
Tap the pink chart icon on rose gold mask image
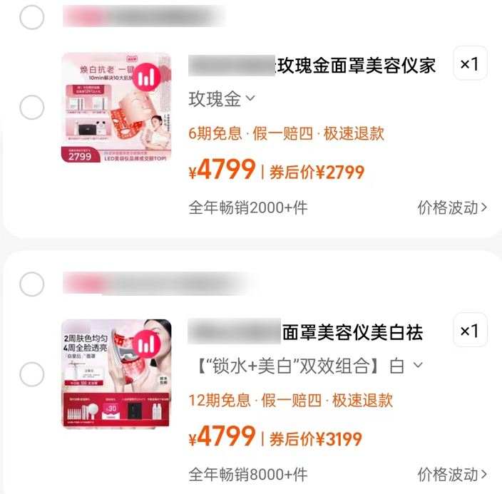pos(146,77)
